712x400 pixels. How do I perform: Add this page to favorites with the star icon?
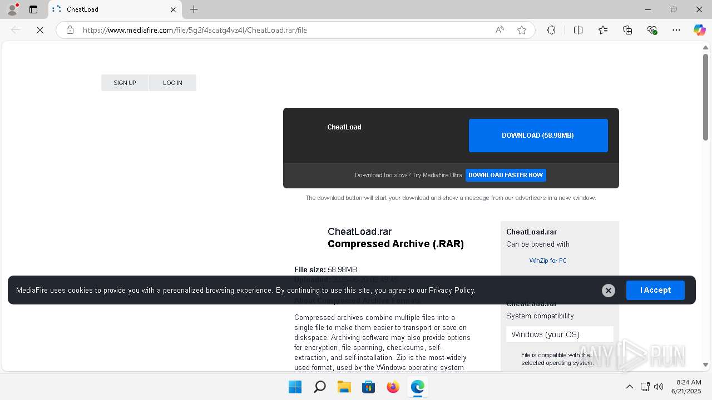coord(522,30)
